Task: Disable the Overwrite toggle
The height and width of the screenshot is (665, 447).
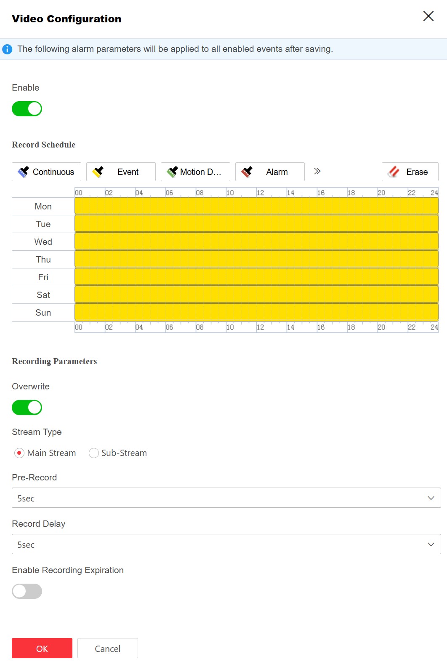Action: [x=27, y=408]
